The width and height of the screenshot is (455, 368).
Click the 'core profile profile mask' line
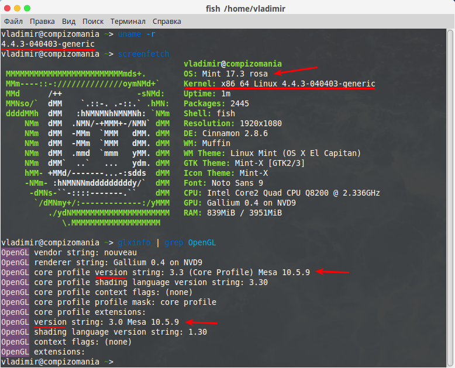[109, 302]
